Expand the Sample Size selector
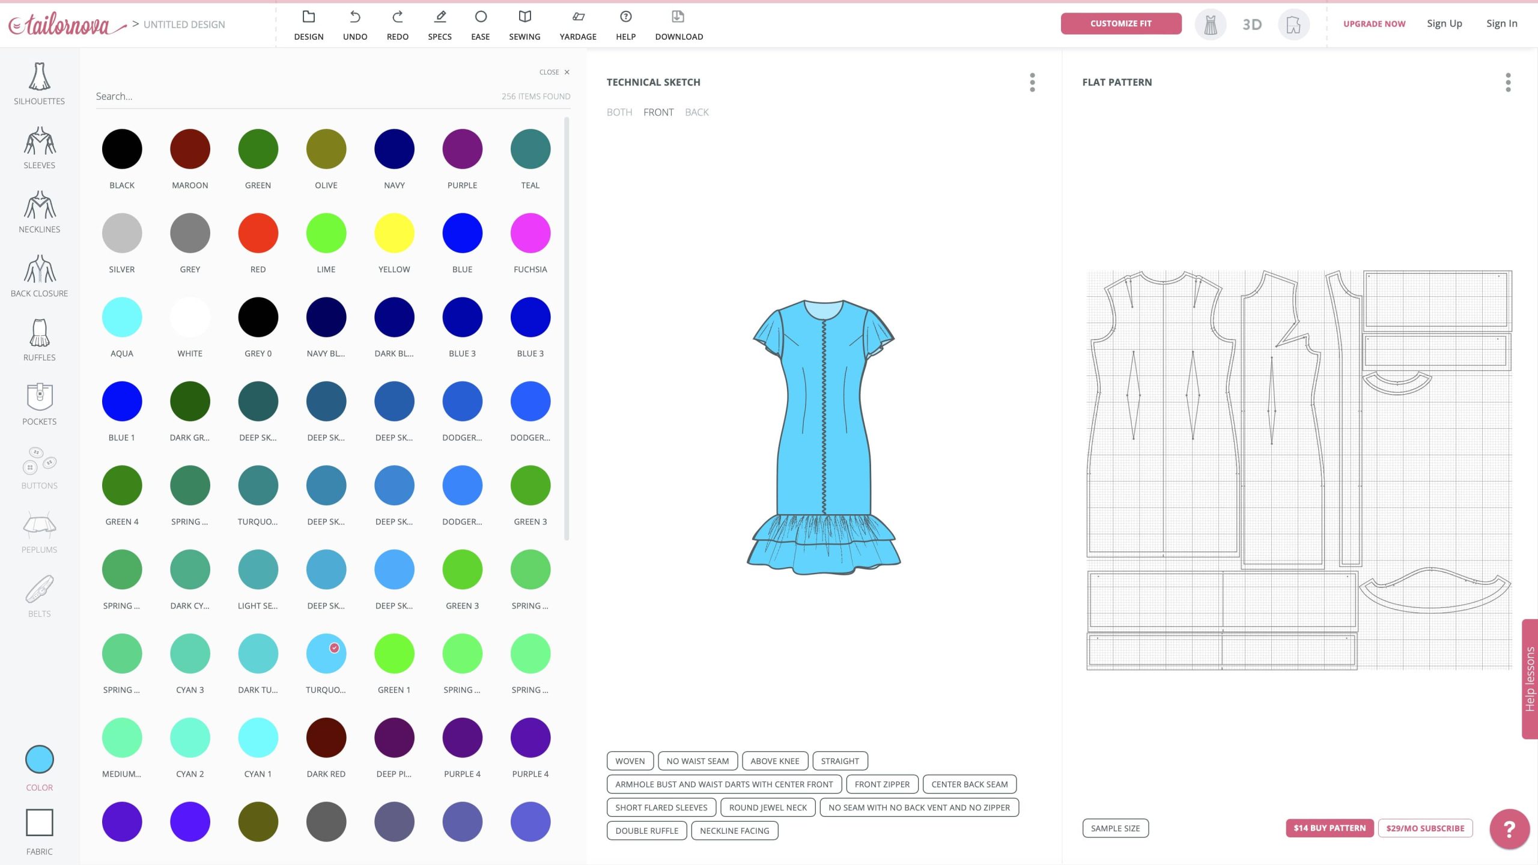The image size is (1538, 865). point(1115,828)
